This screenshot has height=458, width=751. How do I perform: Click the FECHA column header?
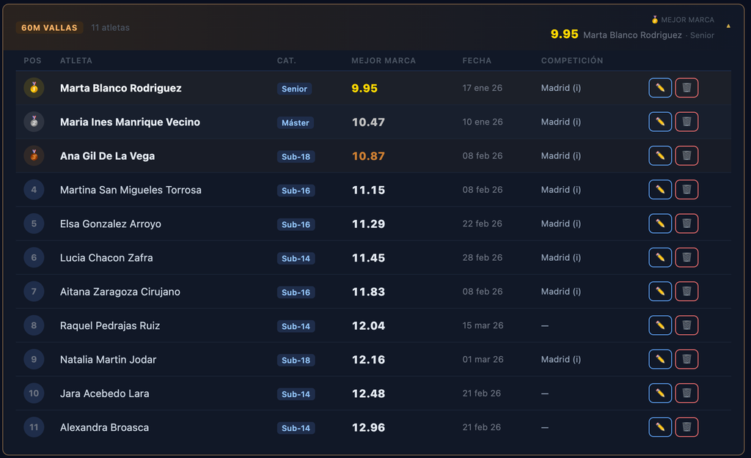click(477, 61)
